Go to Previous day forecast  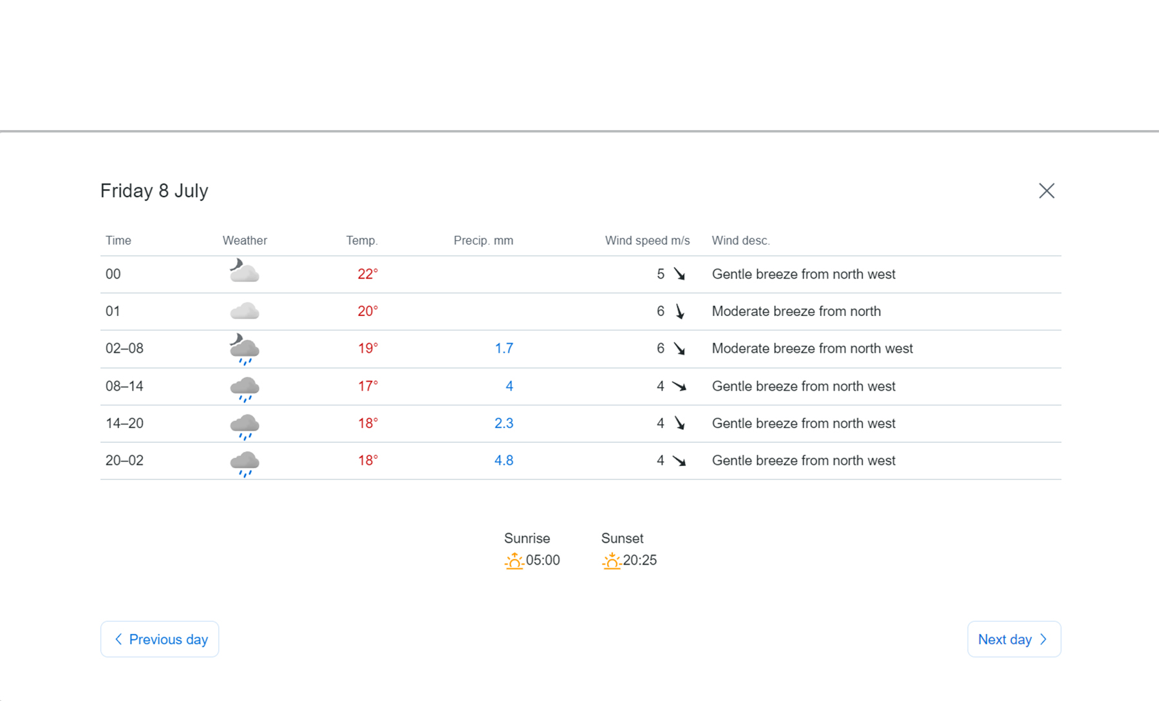(x=160, y=639)
